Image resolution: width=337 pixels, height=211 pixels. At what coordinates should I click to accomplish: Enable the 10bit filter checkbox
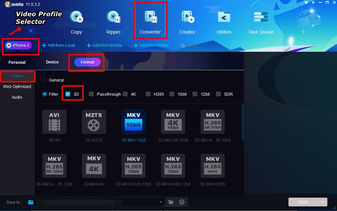(172, 94)
